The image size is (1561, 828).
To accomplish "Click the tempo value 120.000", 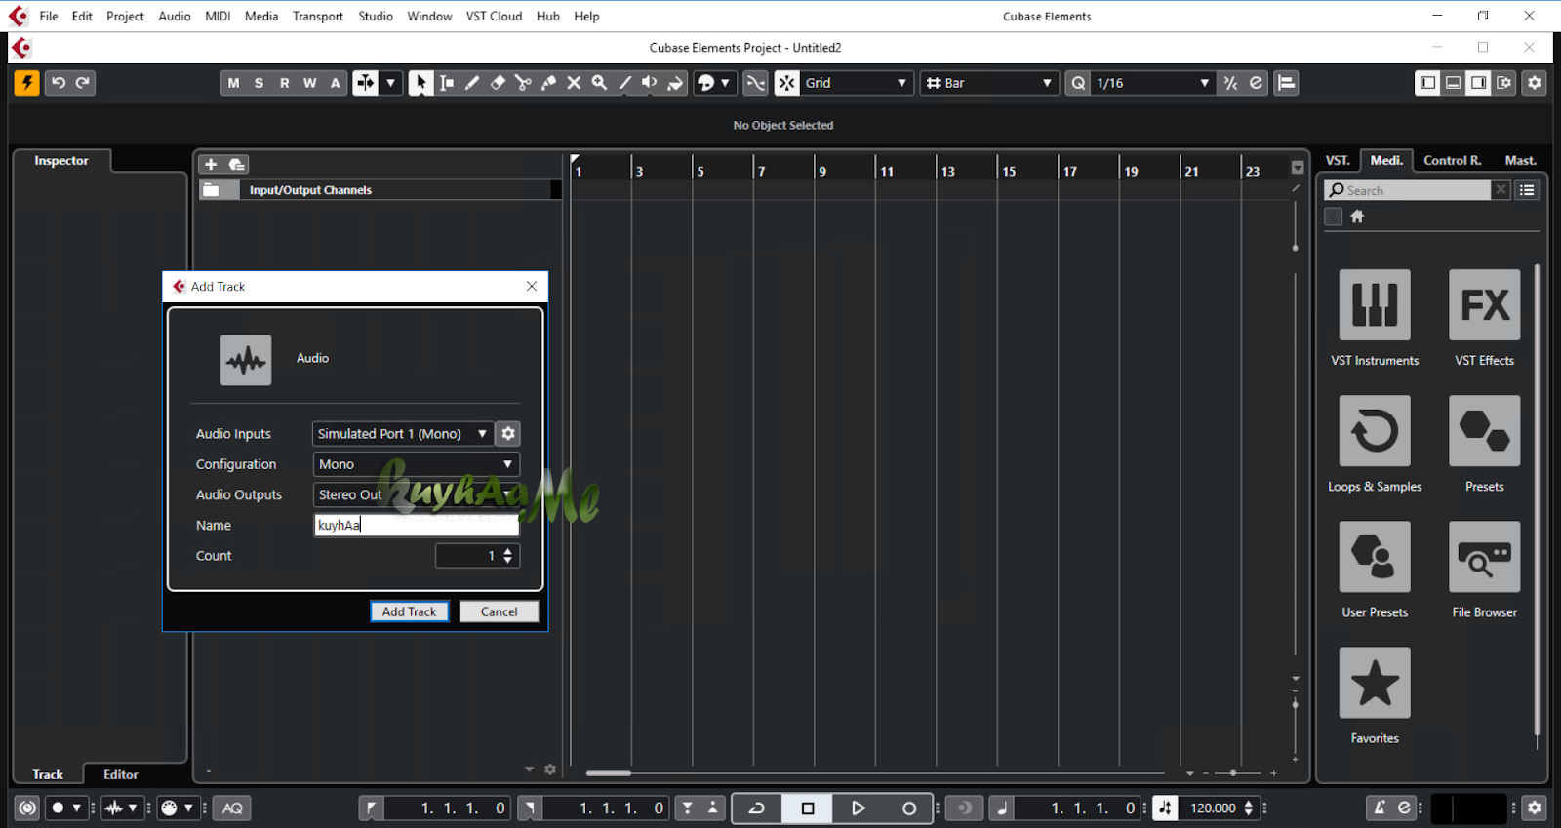I will (1213, 808).
